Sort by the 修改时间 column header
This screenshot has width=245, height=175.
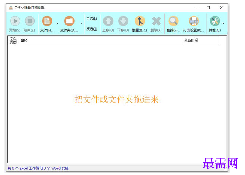(x=201, y=41)
